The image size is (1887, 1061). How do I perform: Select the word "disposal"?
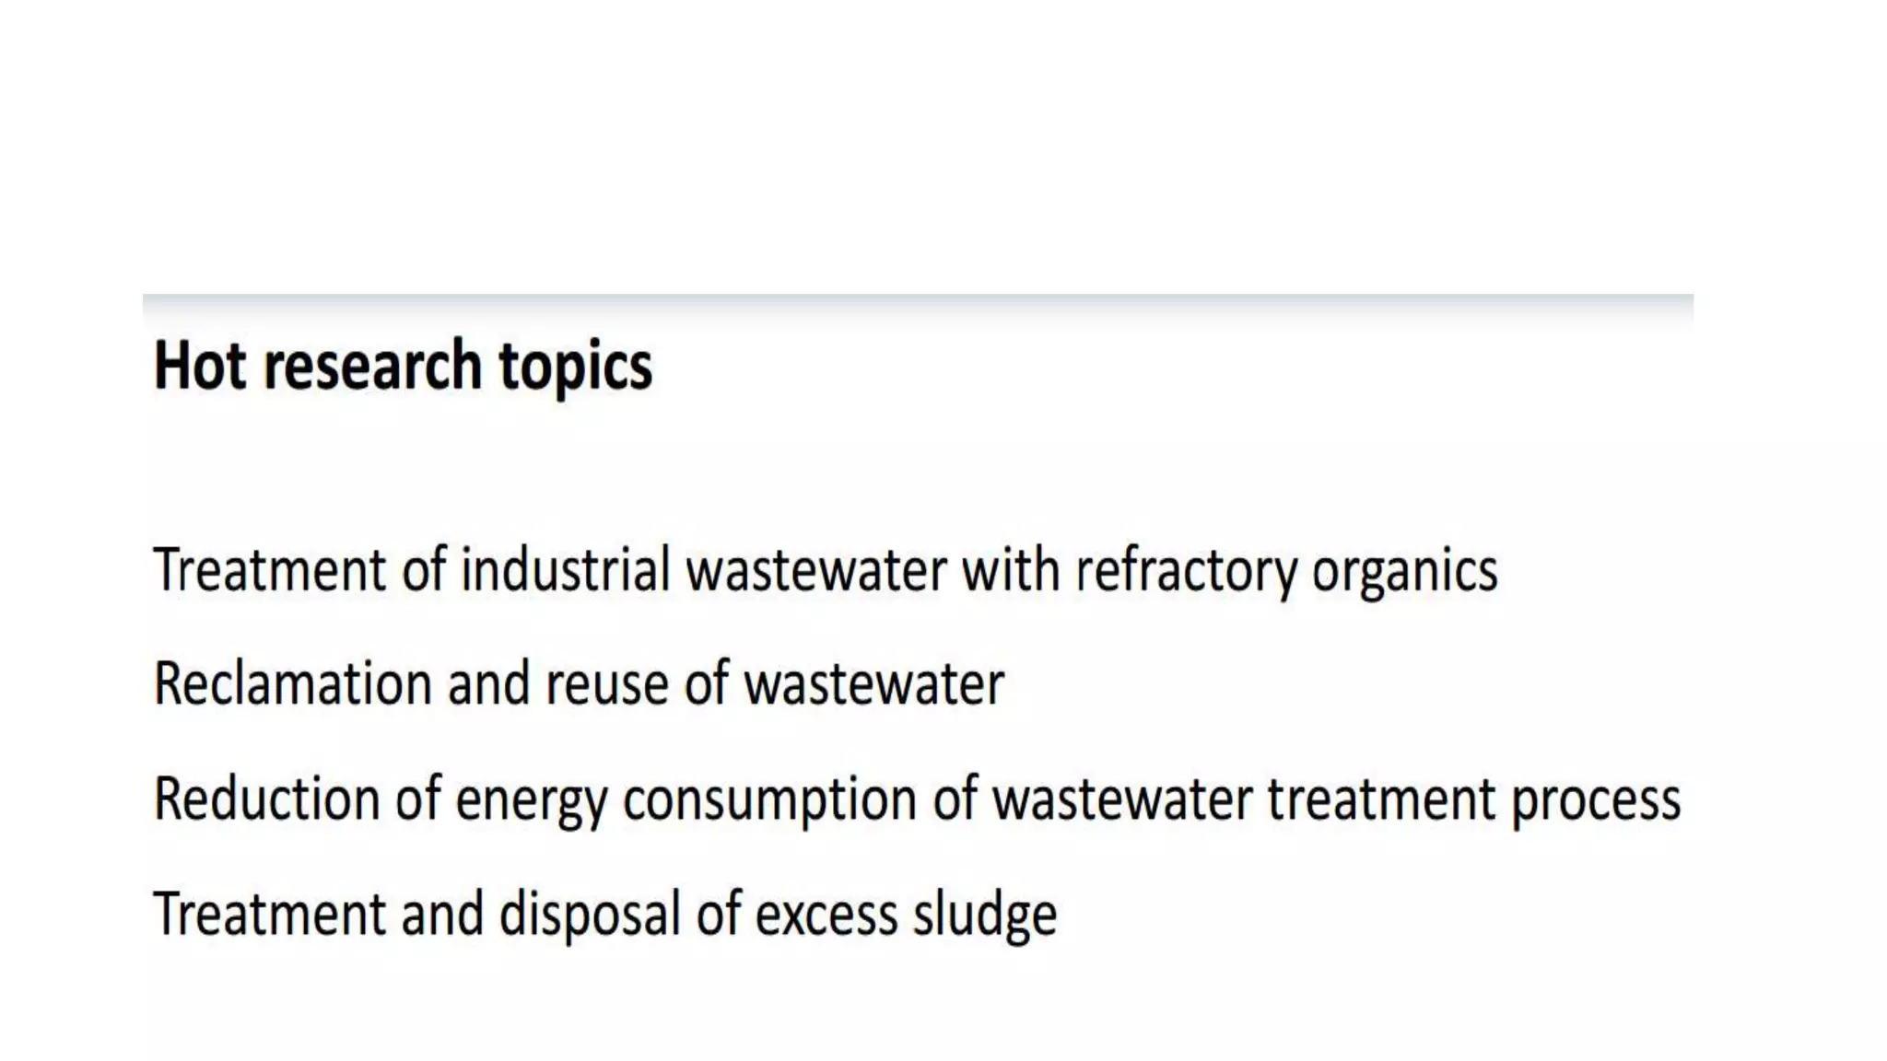[590, 914]
